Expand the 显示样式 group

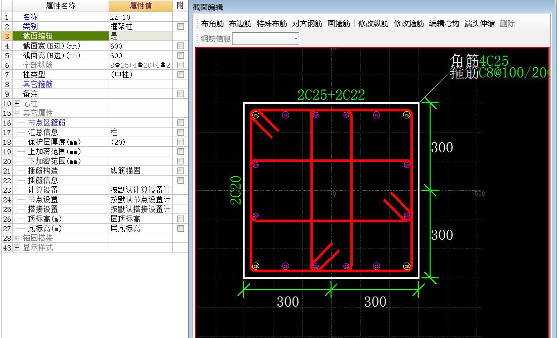17,247
